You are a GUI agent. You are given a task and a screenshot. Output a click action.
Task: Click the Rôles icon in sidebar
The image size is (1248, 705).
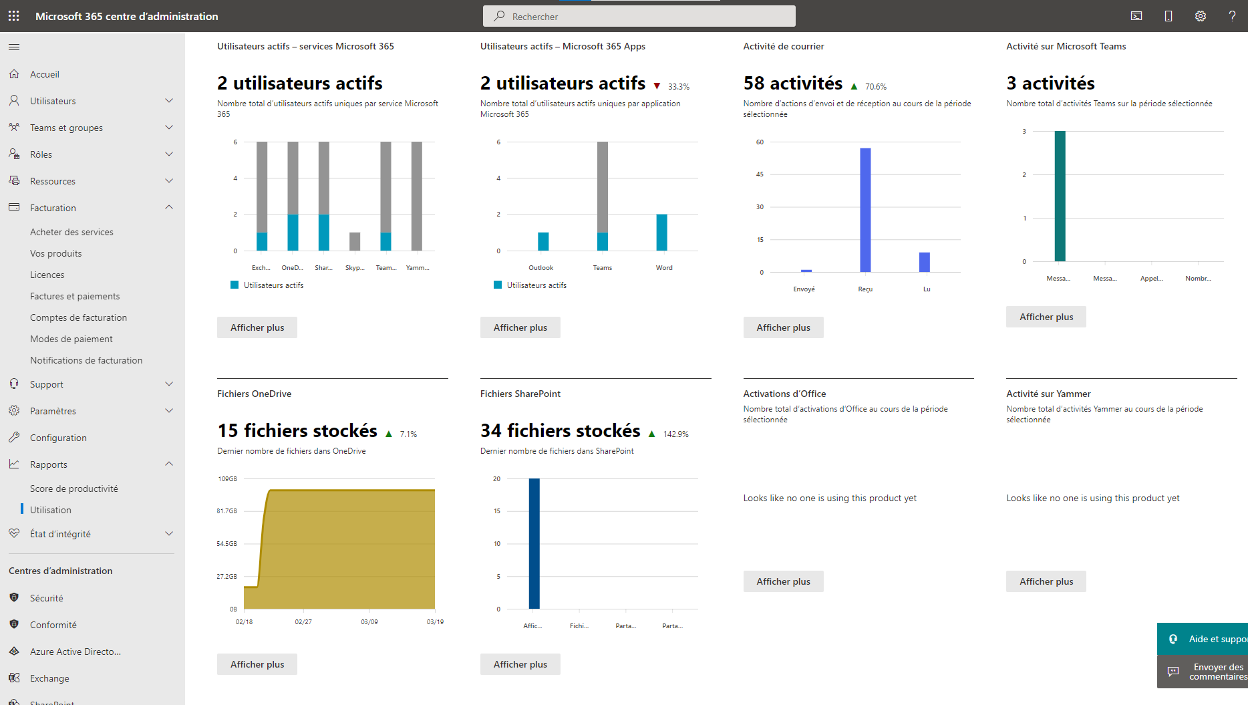14,154
